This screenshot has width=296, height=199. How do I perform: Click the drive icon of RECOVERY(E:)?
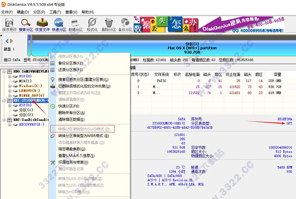(15, 124)
